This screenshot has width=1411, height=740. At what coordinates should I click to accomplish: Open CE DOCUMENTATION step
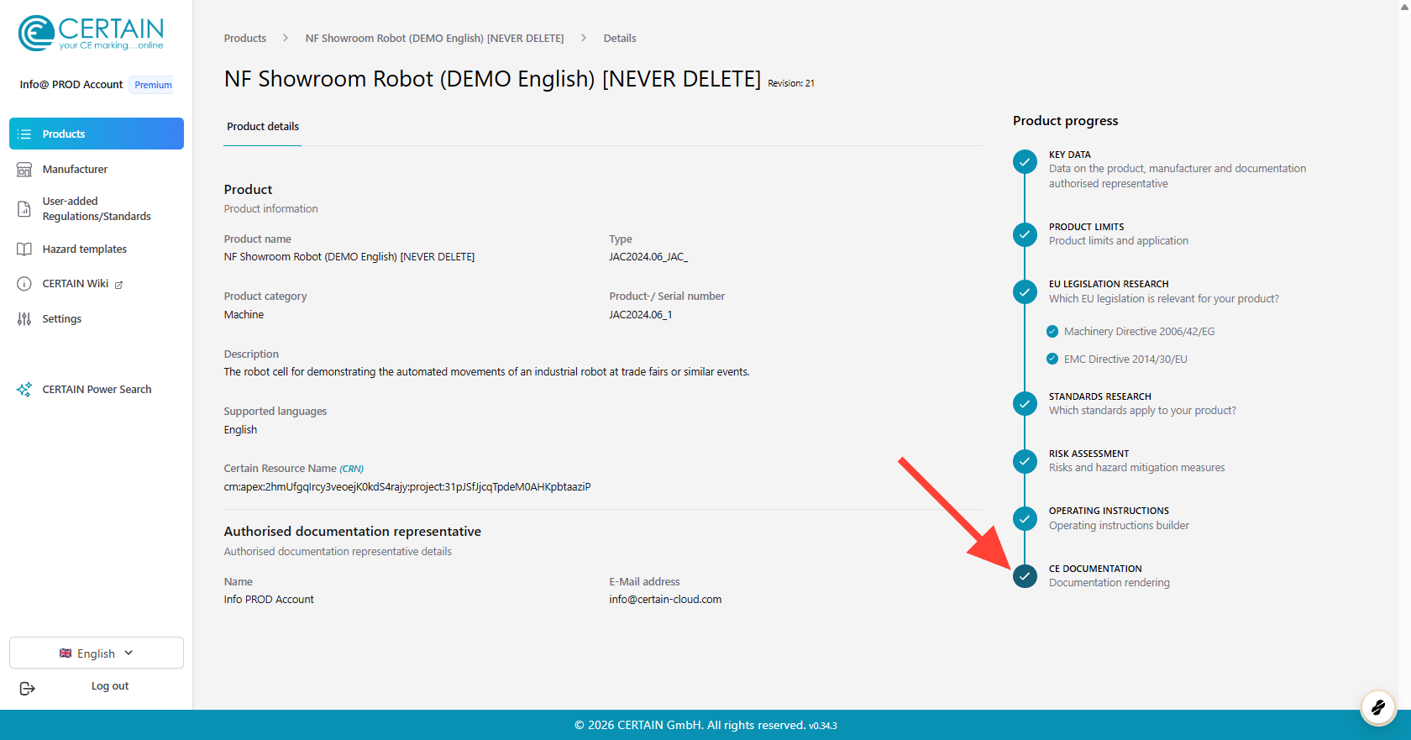pos(1095,569)
